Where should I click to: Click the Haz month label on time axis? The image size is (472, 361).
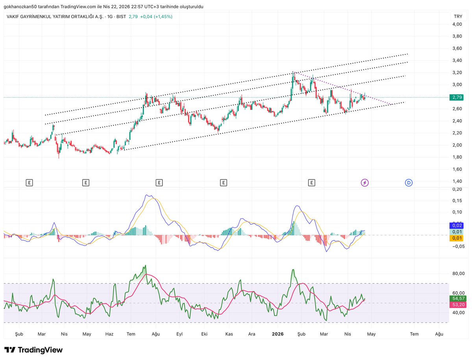109,334
